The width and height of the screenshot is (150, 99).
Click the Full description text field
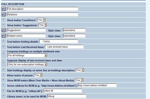click(43, 9)
